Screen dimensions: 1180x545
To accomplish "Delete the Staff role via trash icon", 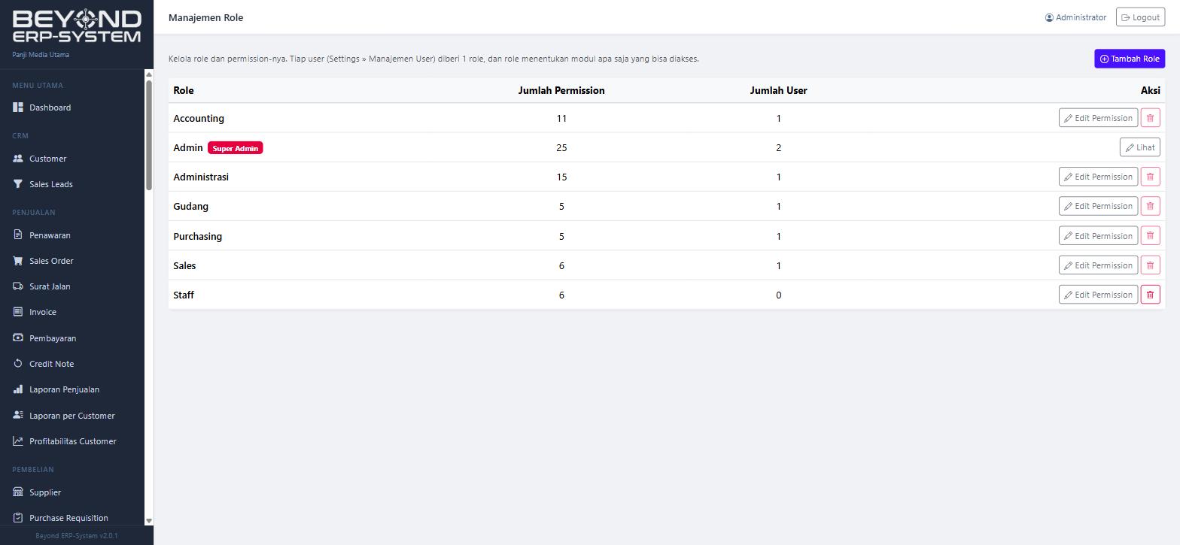I will (1150, 295).
